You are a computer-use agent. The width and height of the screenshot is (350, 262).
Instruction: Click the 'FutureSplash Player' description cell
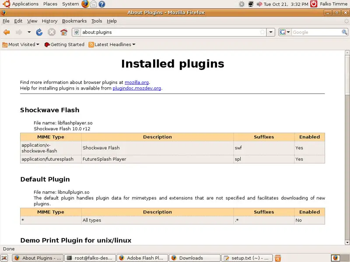click(x=157, y=159)
